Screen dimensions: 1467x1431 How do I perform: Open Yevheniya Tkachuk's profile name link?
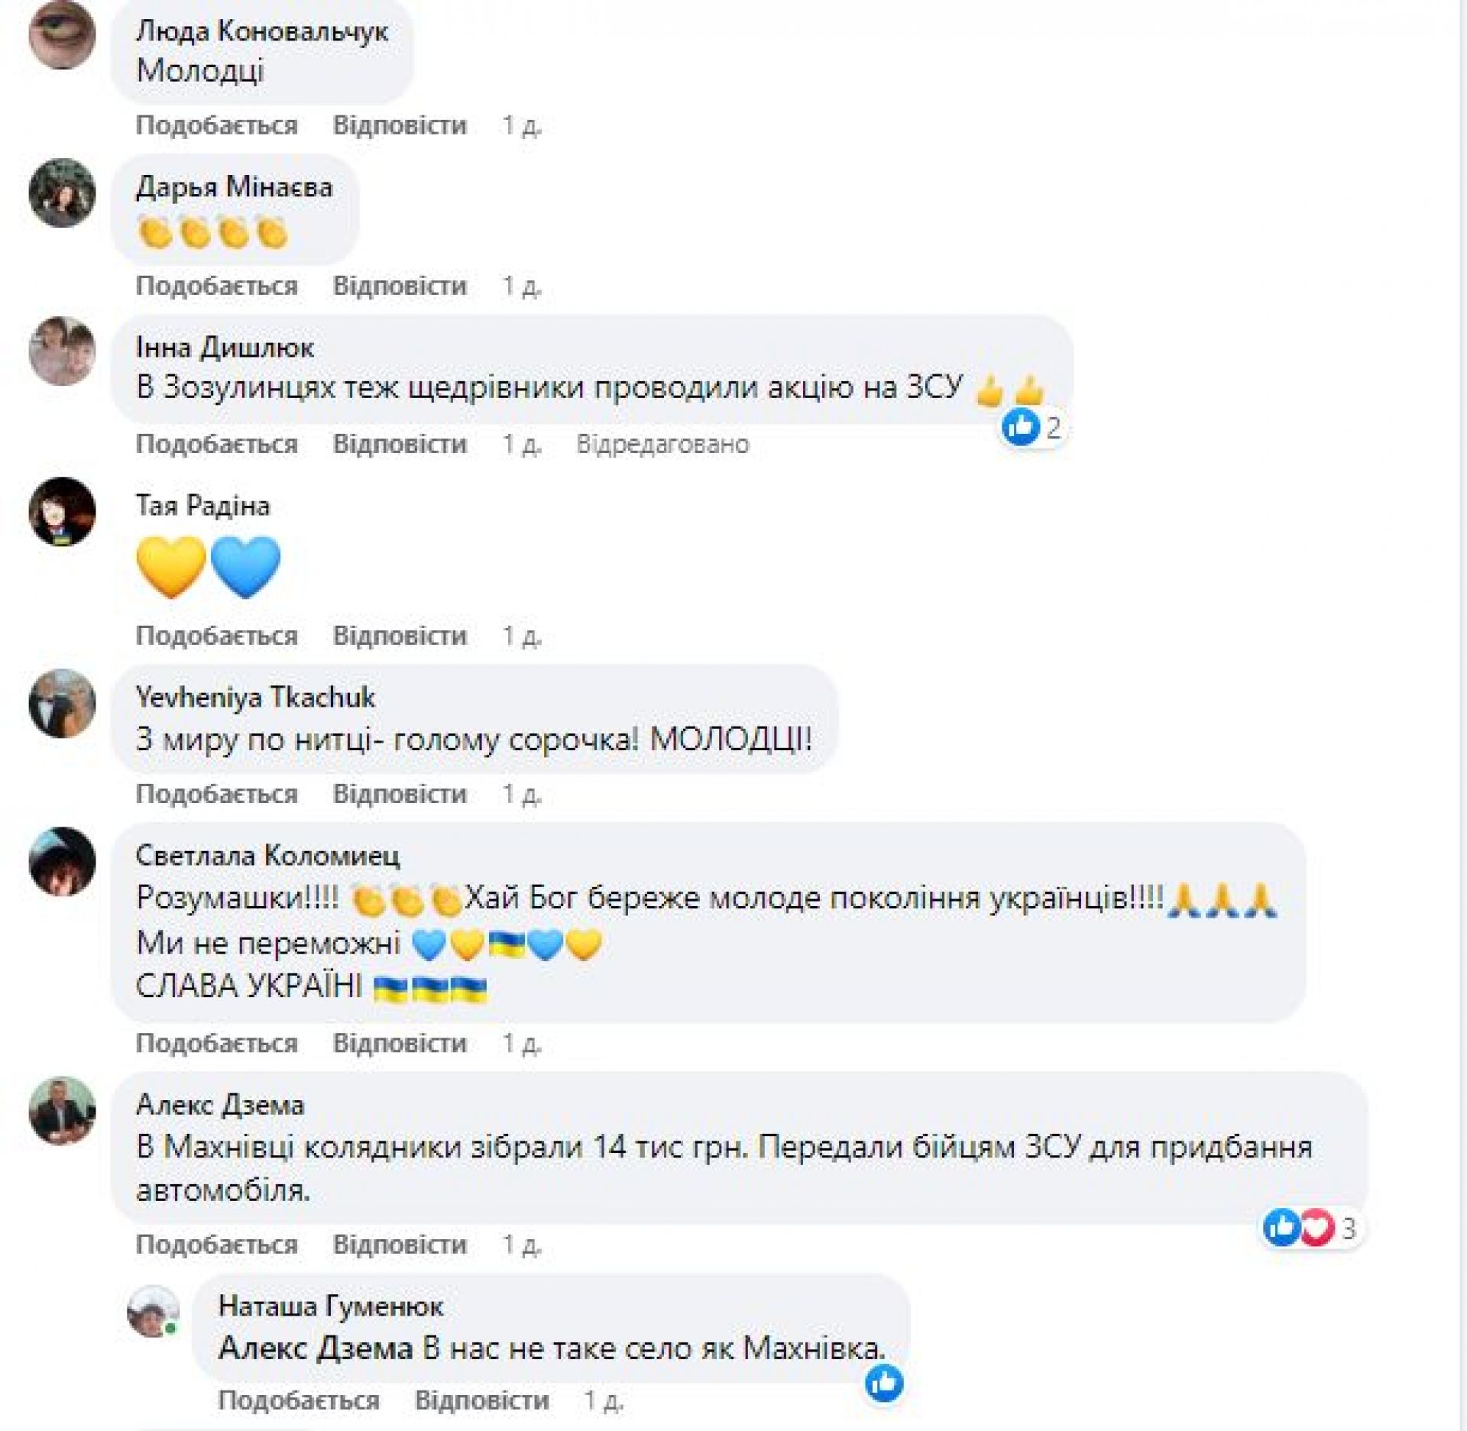point(255,698)
